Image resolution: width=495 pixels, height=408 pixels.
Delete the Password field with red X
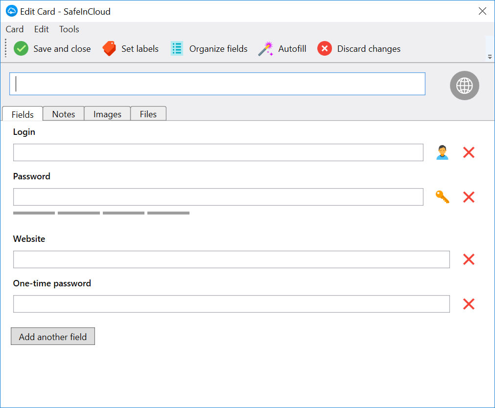coord(469,197)
